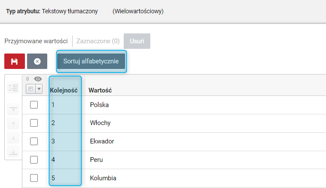Click the move up arrow icon
The width and height of the screenshot is (326, 188).
pos(13,124)
